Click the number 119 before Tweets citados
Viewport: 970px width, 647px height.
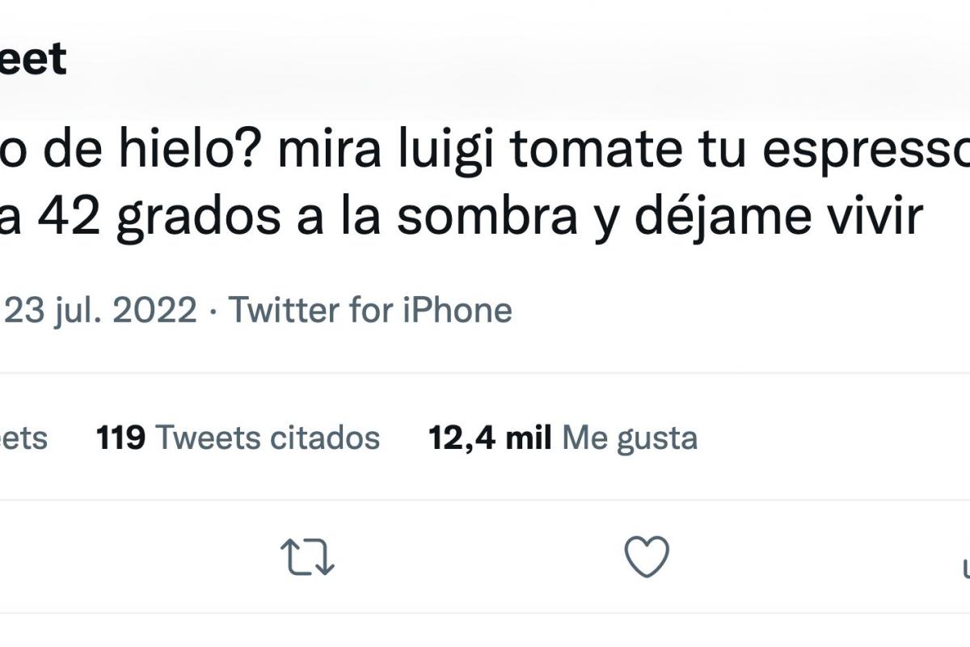click(120, 438)
